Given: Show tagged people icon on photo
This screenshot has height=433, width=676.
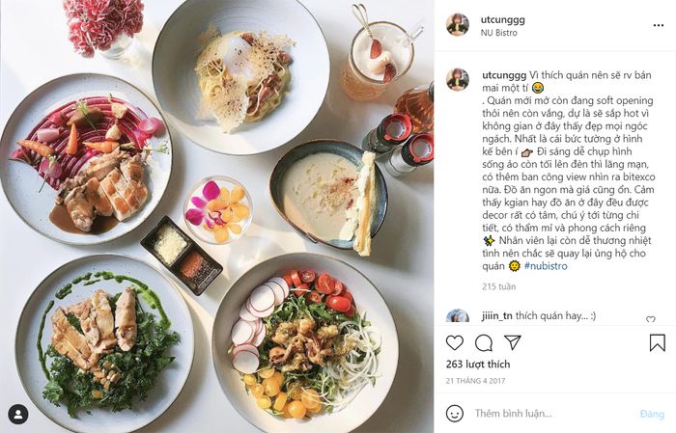Looking at the screenshot, I should pyautogui.click(x=18, y=415).
